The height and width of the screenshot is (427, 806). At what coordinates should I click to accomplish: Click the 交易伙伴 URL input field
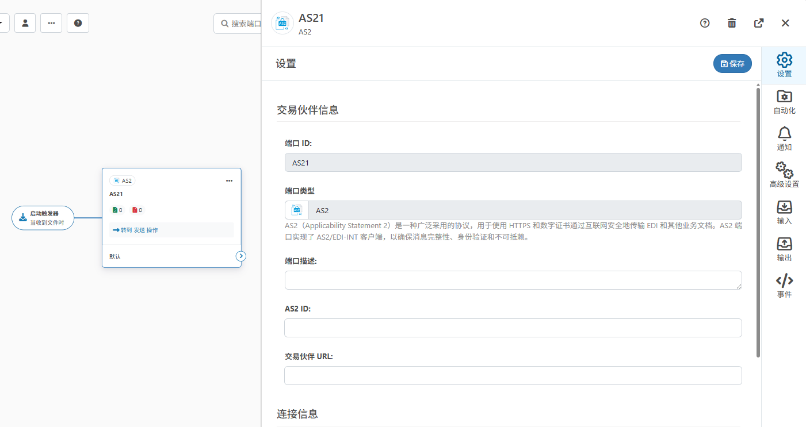click(513, 375)
